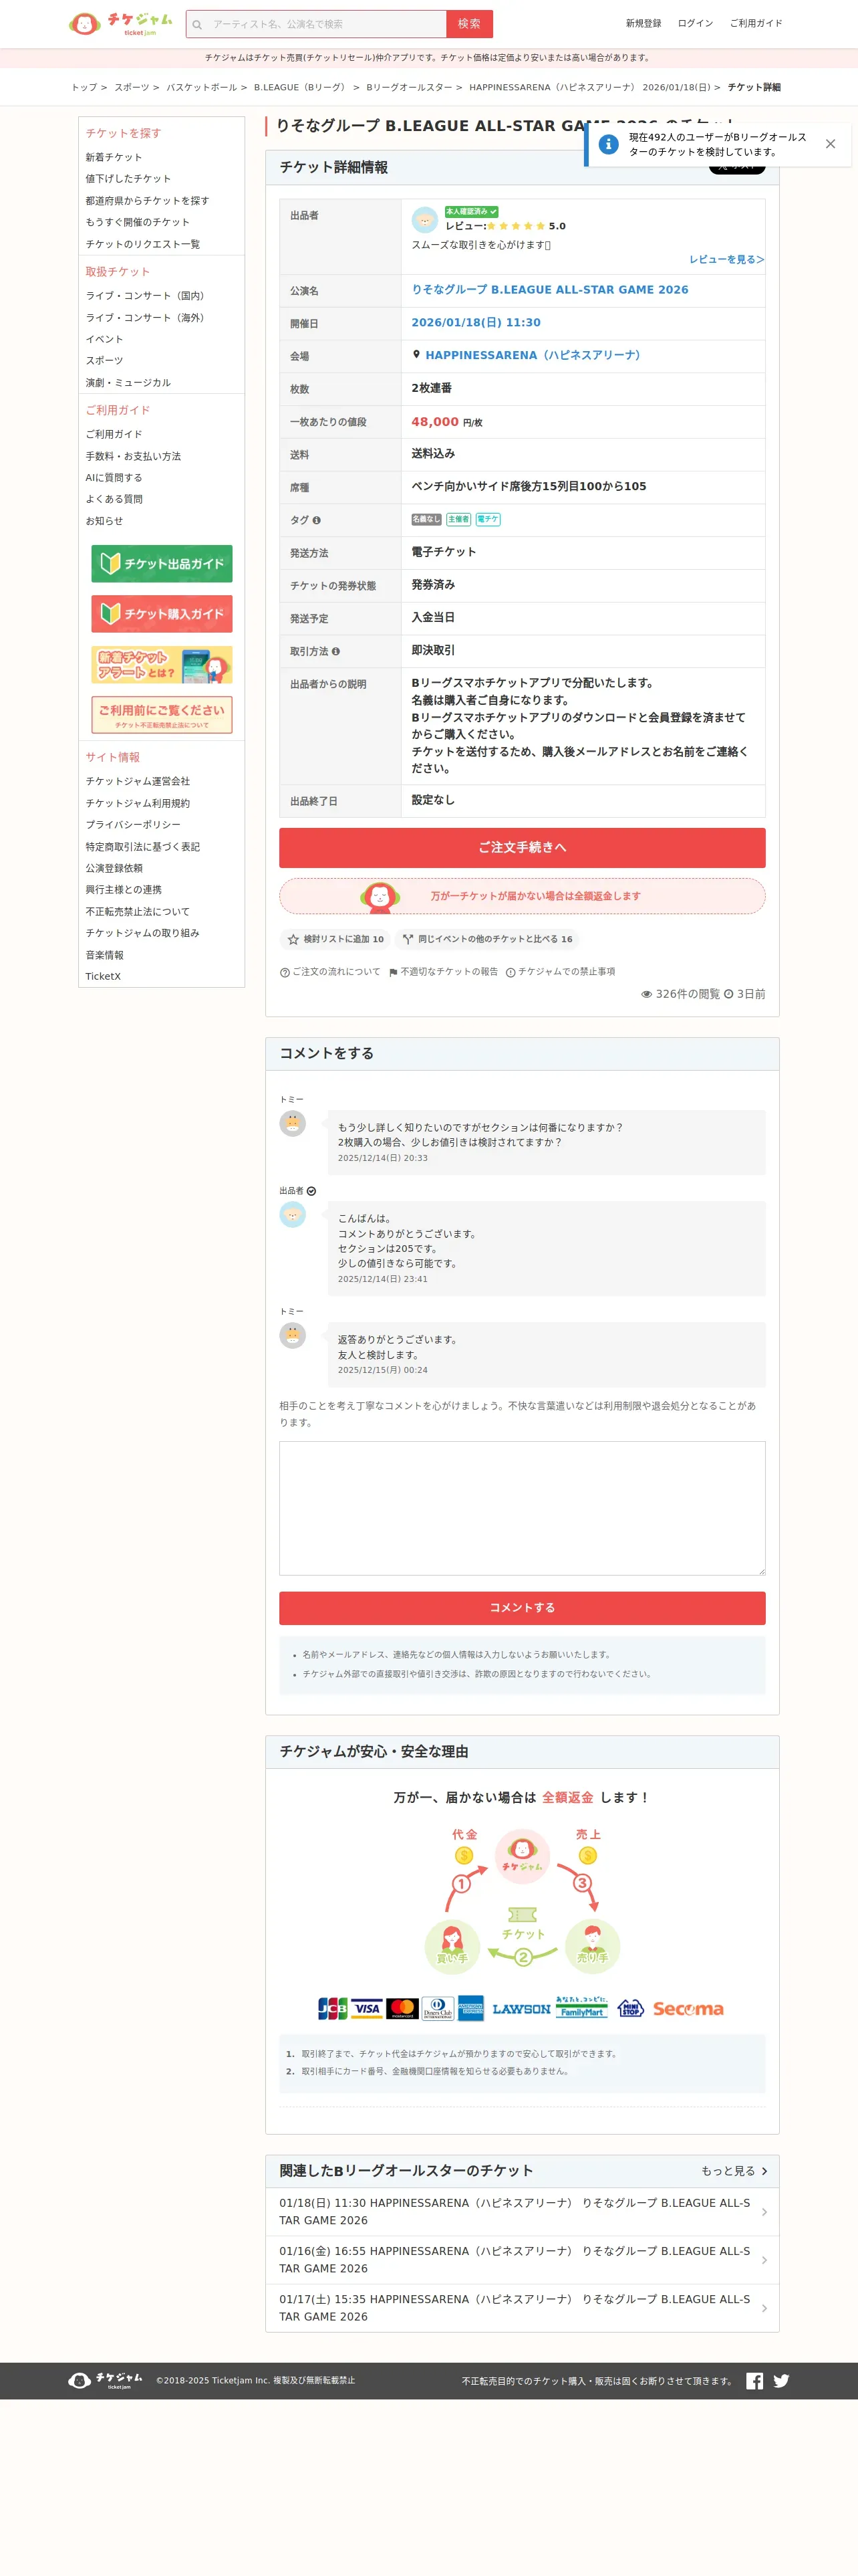The image size is (858, 2576).
Task: Click トップ breadcrumb
Action: pos(84,87)
